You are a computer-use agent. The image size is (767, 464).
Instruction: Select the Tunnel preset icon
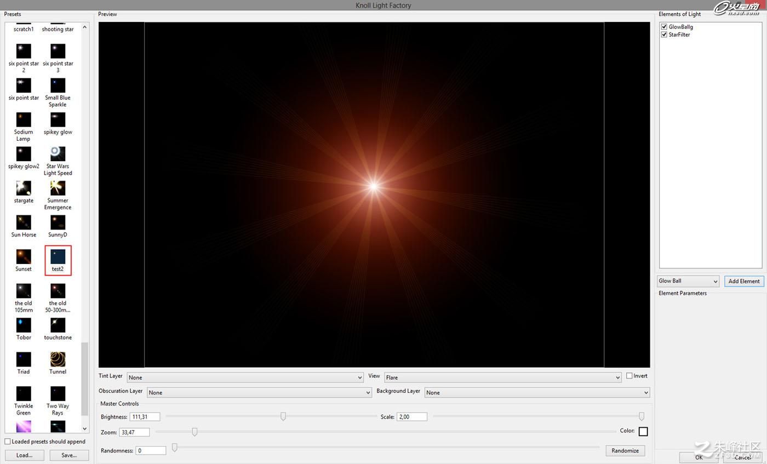tap(58, 359)
